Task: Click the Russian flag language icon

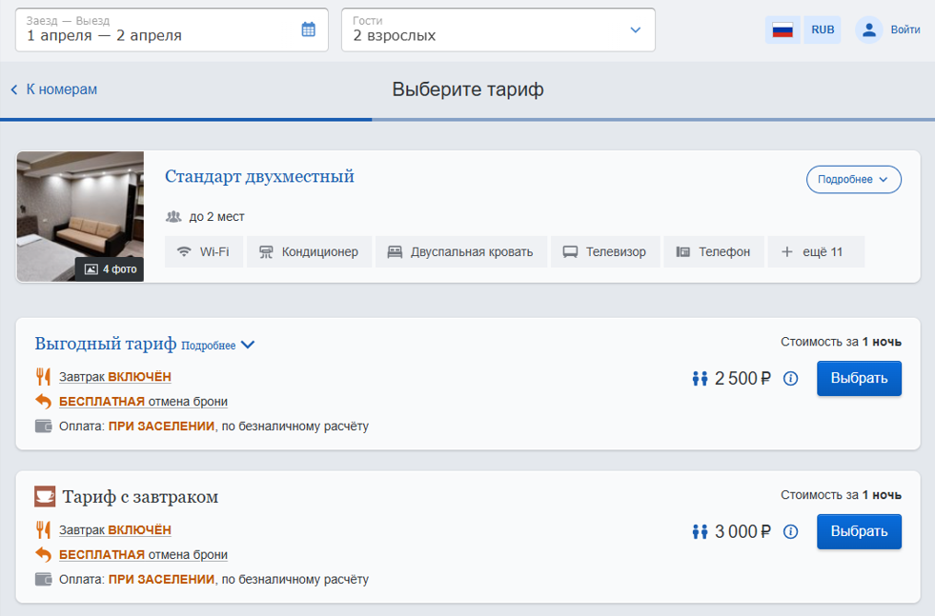Action: (783, 30)
